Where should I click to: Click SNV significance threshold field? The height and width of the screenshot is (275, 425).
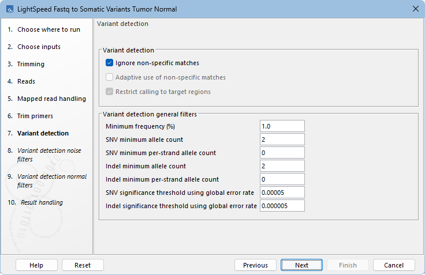tap(282, 193)
